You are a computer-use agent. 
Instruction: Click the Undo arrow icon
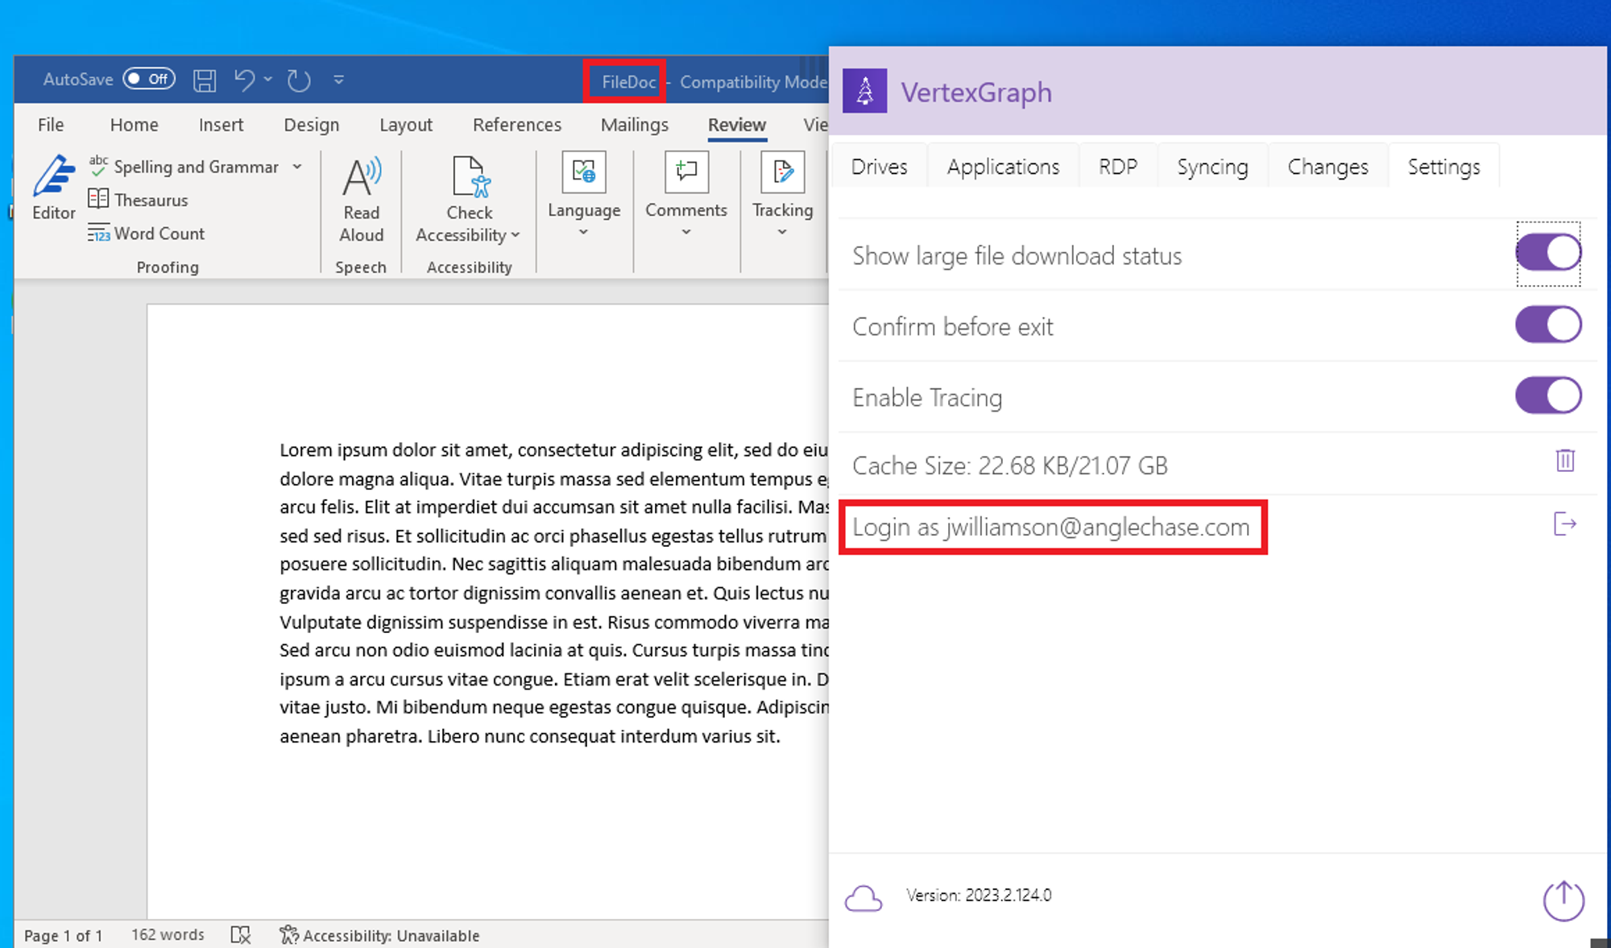point(244,79)
